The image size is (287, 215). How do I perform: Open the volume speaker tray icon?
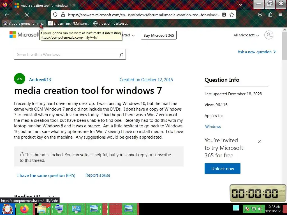pyautogui.click(x=260, y=209)
